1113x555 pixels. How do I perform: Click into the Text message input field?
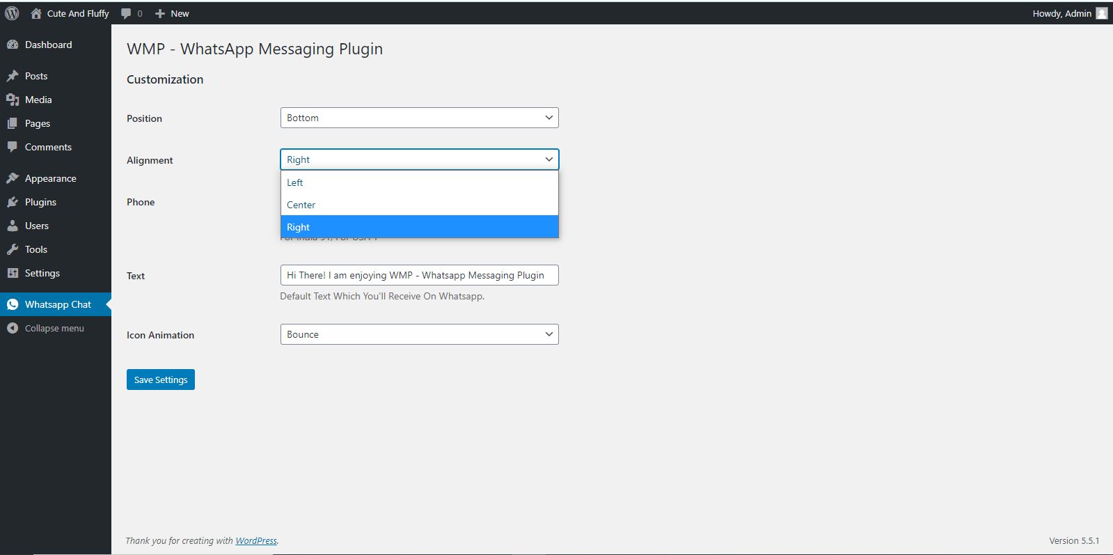pyautogui.click(x=419, y=275)
